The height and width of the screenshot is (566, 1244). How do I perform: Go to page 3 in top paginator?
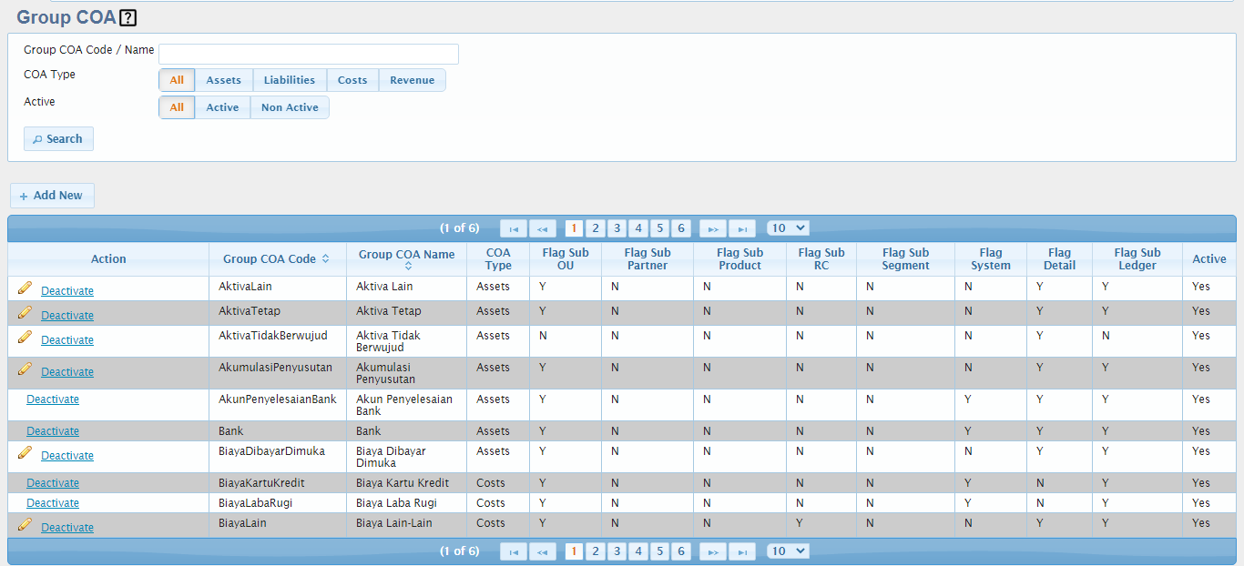pyautogui.click(x=617, y=228)
